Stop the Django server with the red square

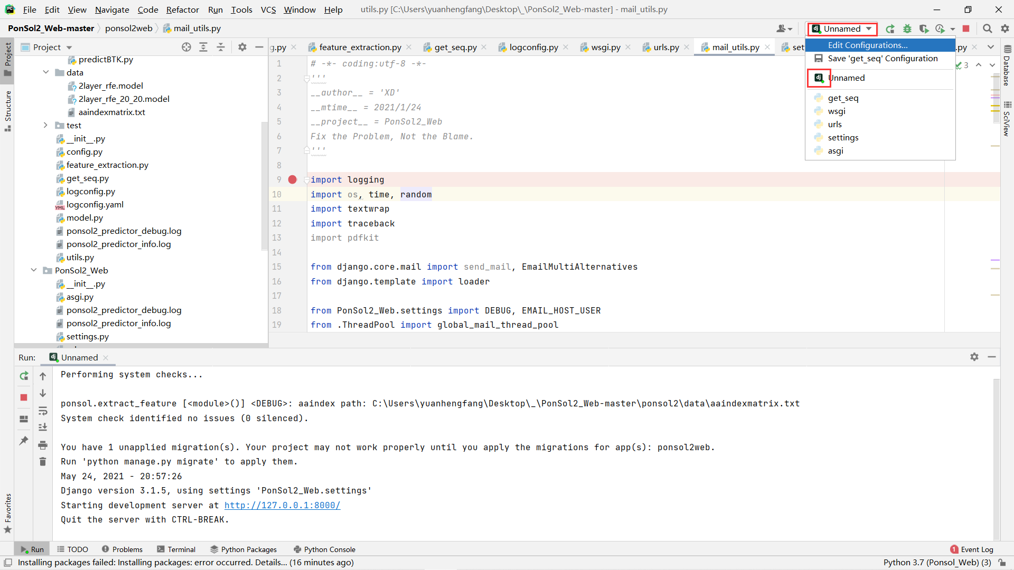[966, 28]
